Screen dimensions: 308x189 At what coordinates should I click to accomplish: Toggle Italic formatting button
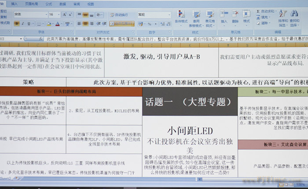(23, 24)
